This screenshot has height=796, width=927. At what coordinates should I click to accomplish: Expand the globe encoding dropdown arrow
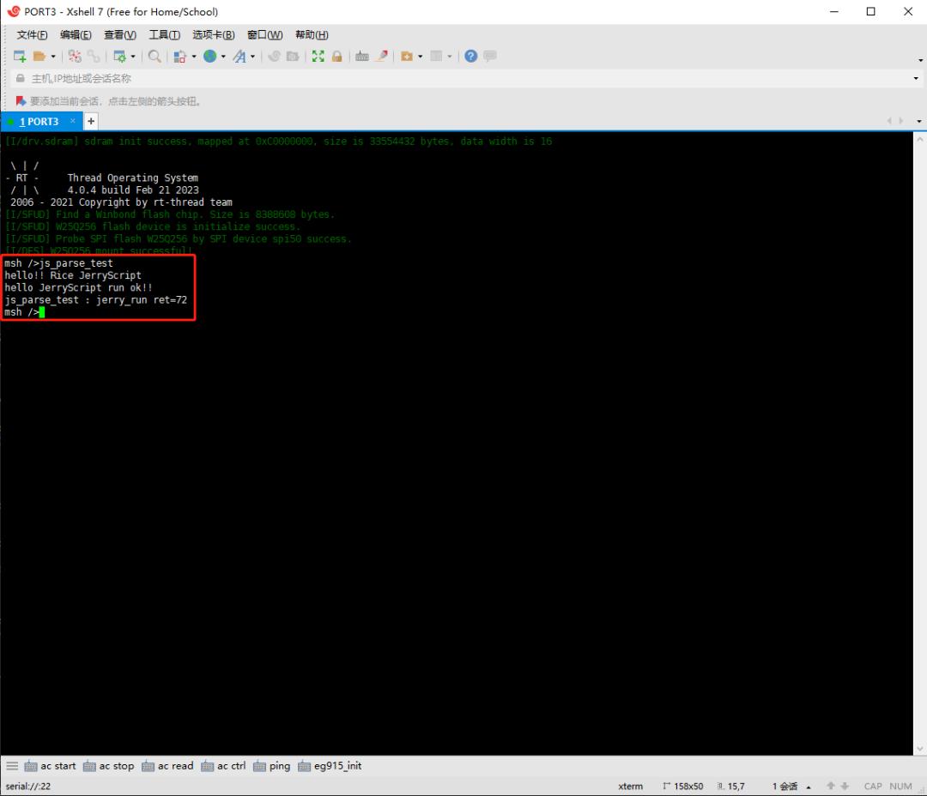click(223, 57)
